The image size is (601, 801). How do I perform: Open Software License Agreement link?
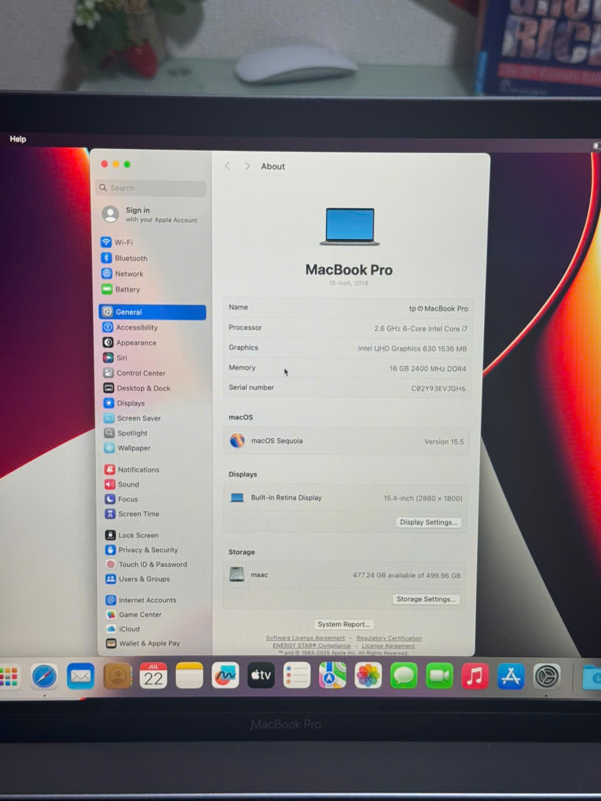305,638
